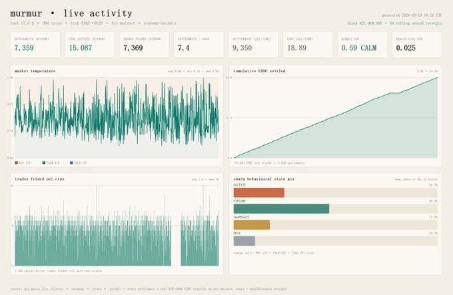Click the cumulative USDC range text in chart header
Viewport: 453px width, 295px height.
[427, 71]
